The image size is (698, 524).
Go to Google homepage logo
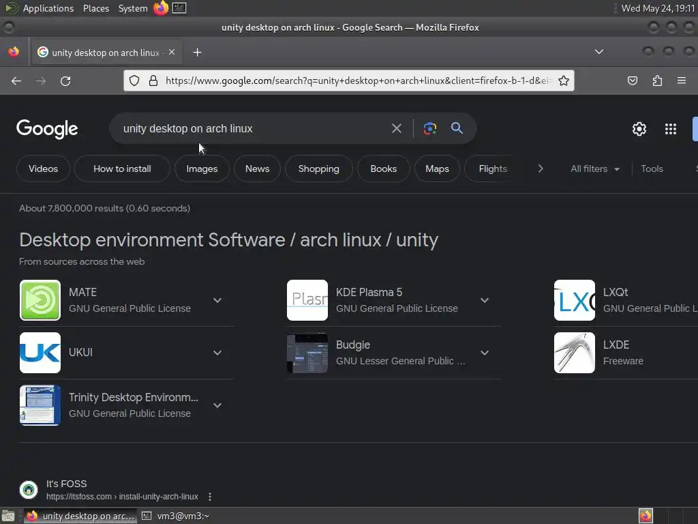[x=47, y=129]
